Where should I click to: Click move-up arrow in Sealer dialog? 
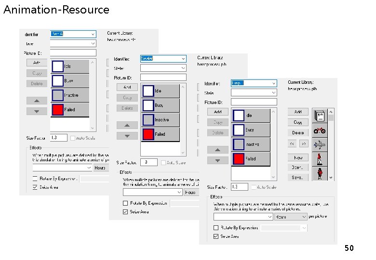pos(127,125)
